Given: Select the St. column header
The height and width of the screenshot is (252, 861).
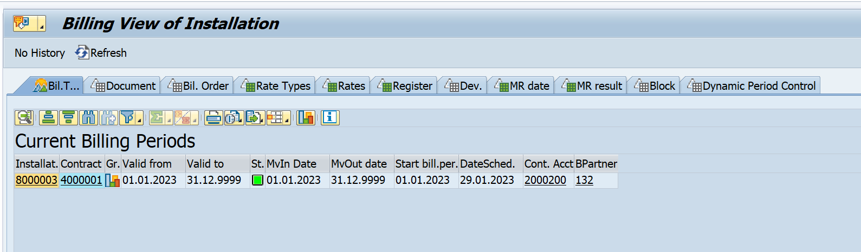Looking at the screenshot, I should 257,164.
